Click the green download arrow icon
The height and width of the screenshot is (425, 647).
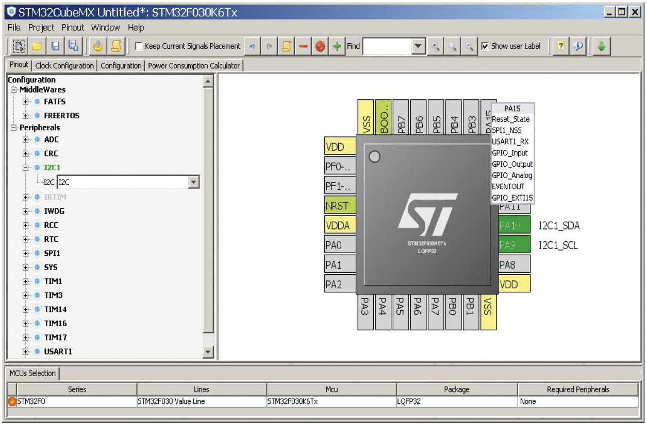tap(601, 46)
